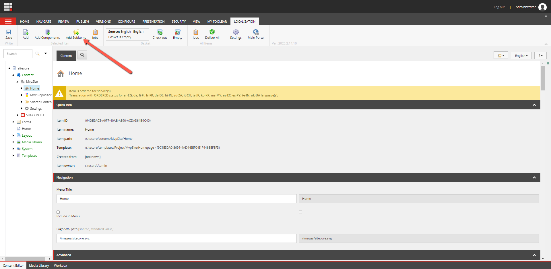This screenshot has height=269, width=551.
Task: Collapse the Navigation section
Action: pyautogui.click(x=534, y=177)
